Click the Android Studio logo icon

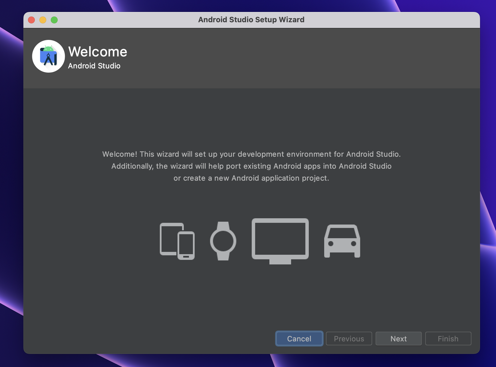click(48, 56)
